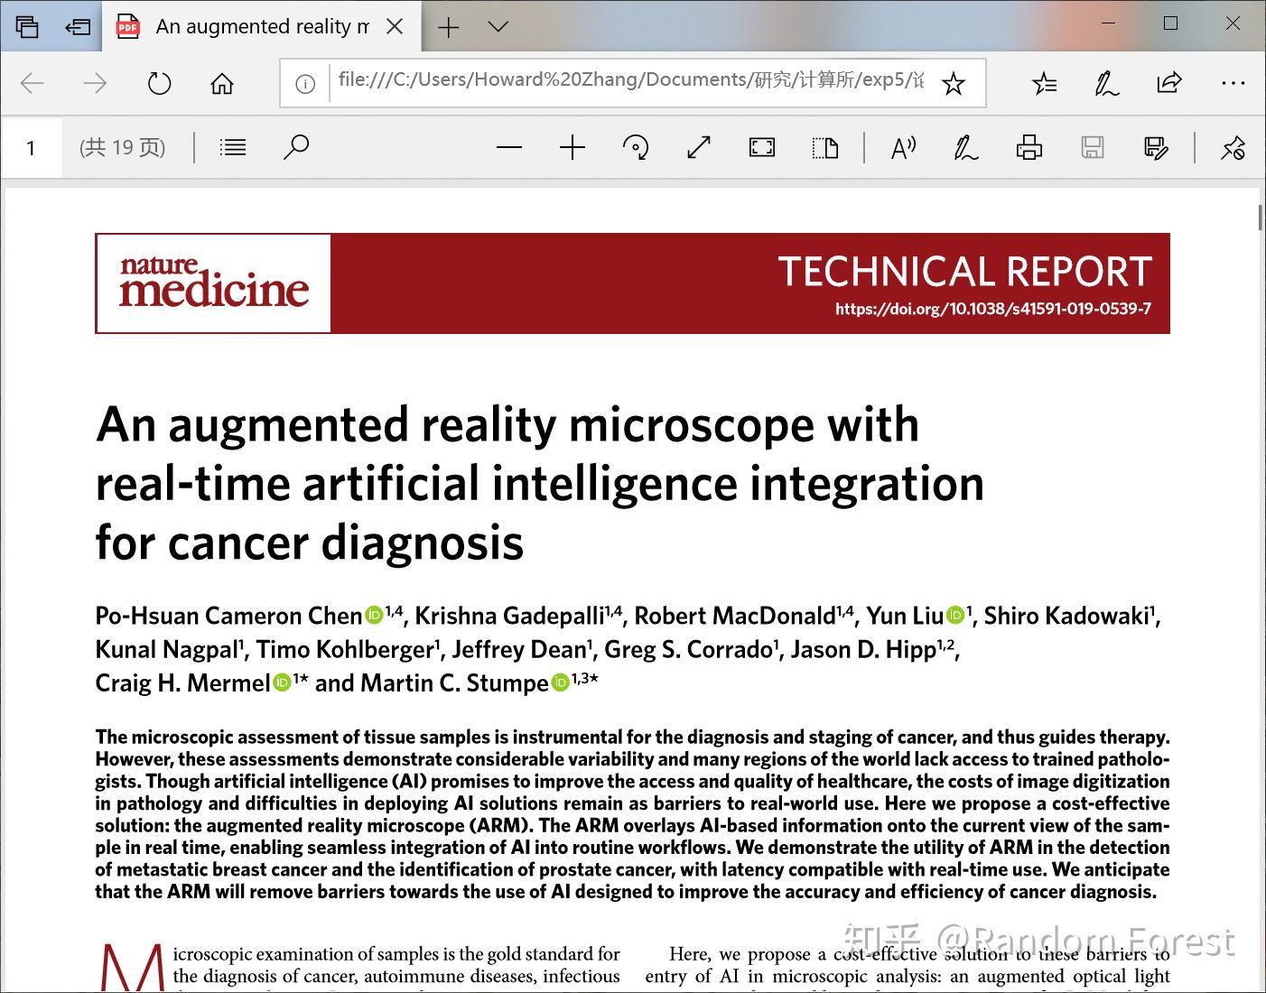Screen dimensions: 1266x993
Task: Read the PDF aloud
Action: [x=903, y=147]
